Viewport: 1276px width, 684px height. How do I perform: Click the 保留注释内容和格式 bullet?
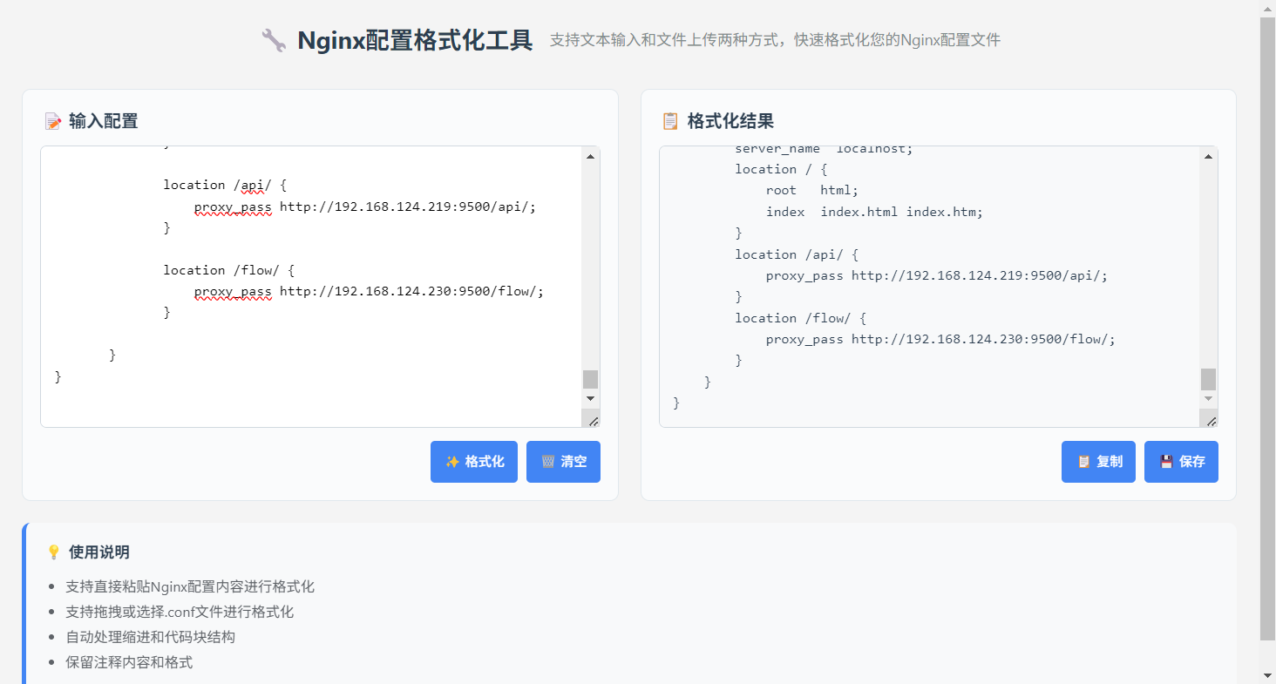129,662
